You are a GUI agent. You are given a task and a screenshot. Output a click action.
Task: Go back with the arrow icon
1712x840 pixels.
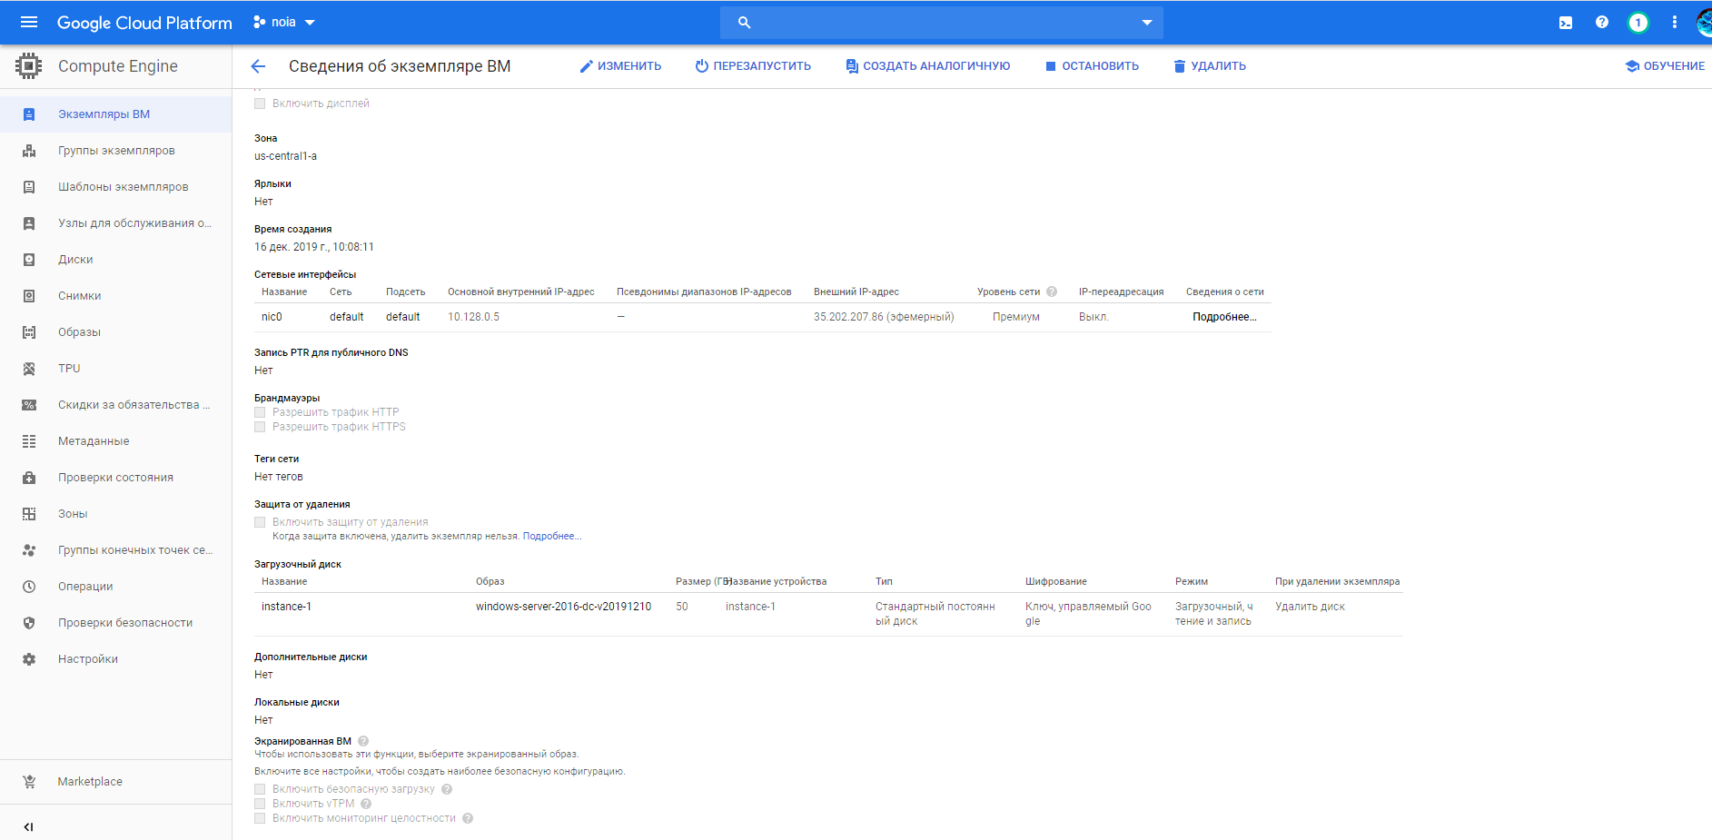click(258, 66)
